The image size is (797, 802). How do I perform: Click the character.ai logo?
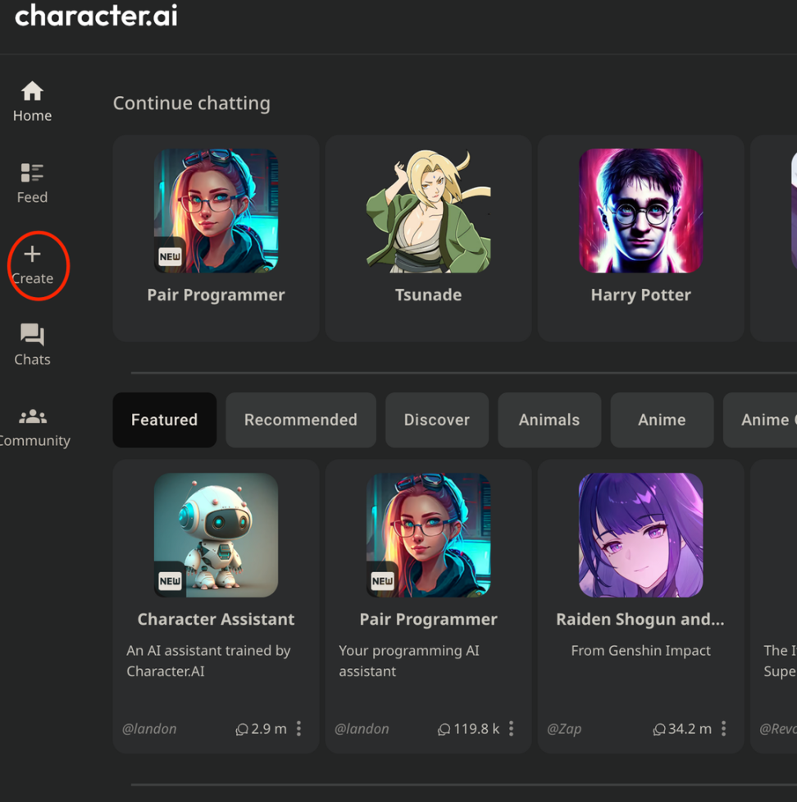pyautogui.click(x=96, y=16)
